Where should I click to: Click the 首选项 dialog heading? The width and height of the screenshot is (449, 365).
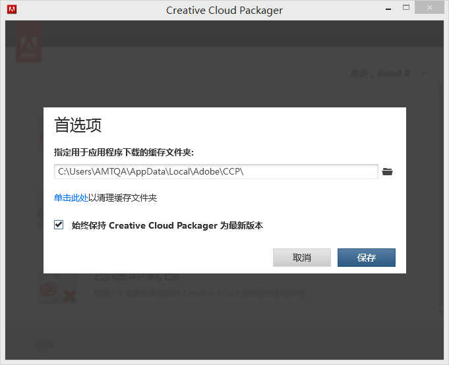tap(78, 125)
